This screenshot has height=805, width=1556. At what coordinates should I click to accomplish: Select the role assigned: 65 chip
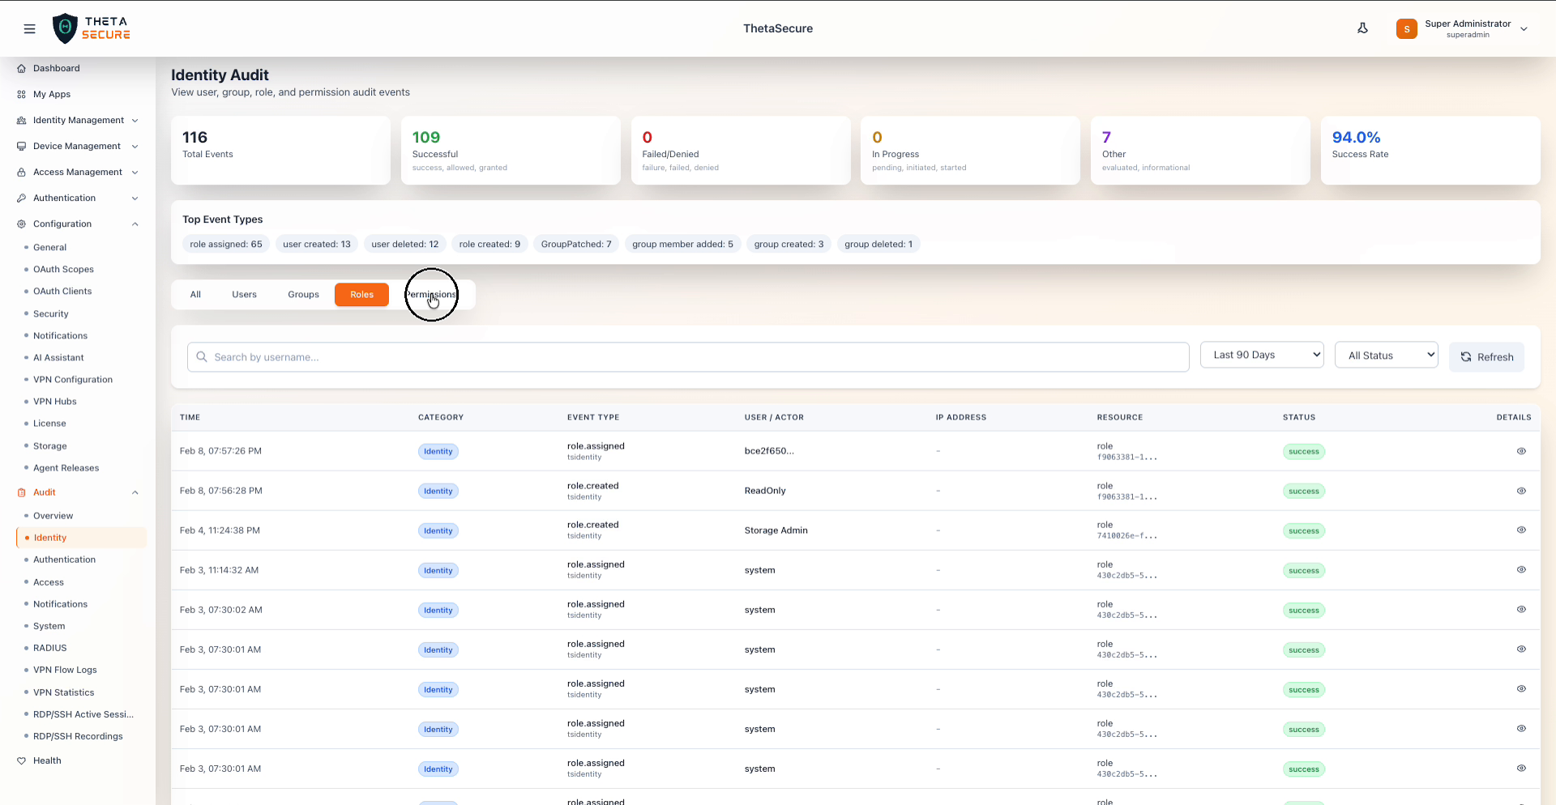point(226,244)
